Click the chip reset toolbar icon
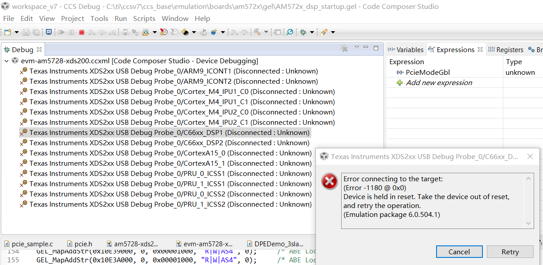Viewport: 543px width, 265px height. pyautogui.click(x=185, y=32)
